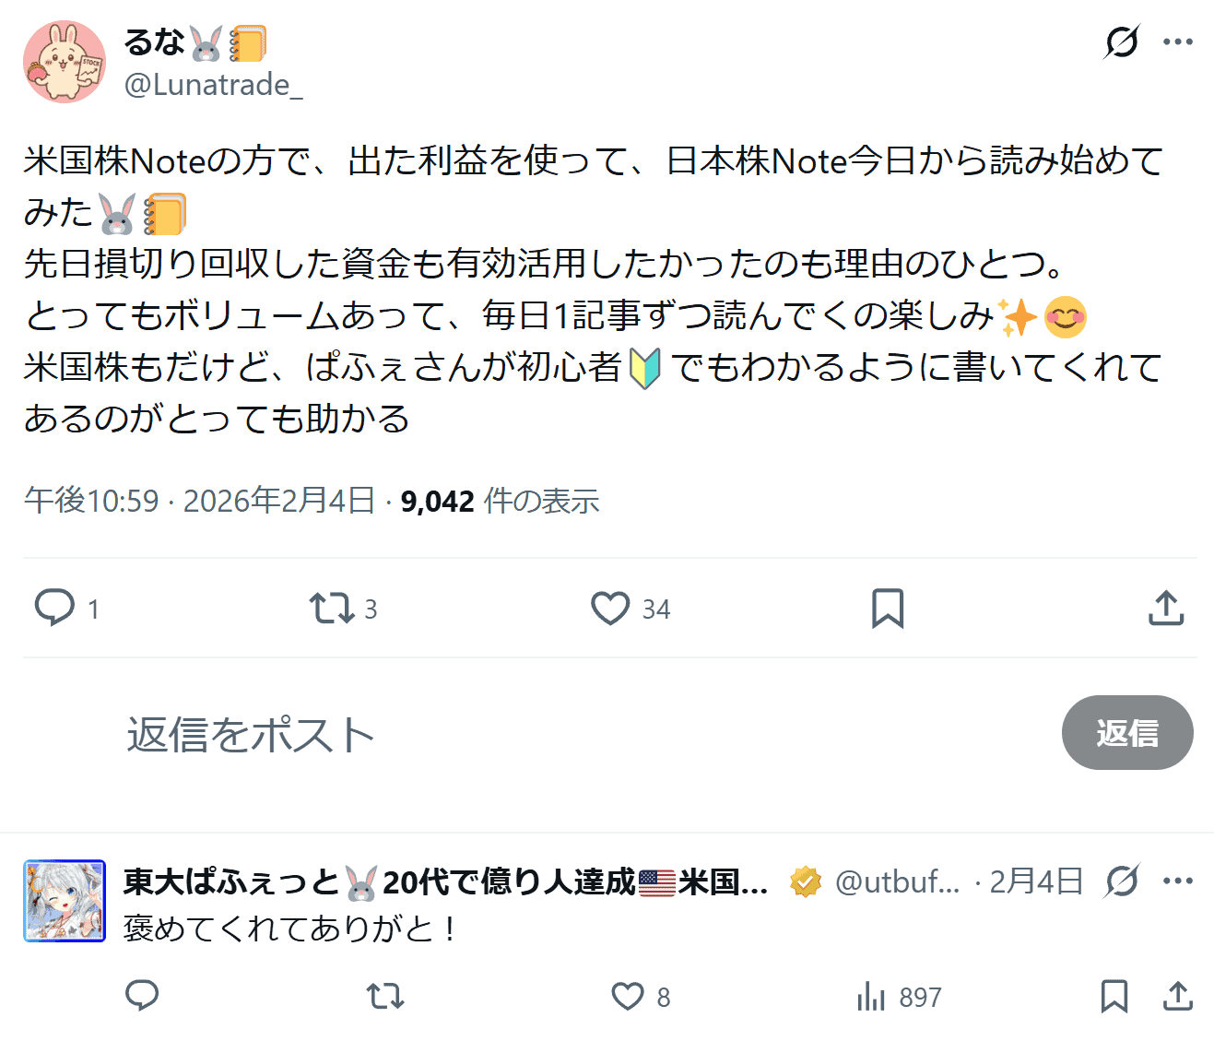Like the main post with 34 likes
The width and height of the screenshot is (1214, 1041).
pos(610,609)
